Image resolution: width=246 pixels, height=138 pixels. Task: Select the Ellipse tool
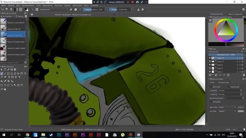coord(12,74)
